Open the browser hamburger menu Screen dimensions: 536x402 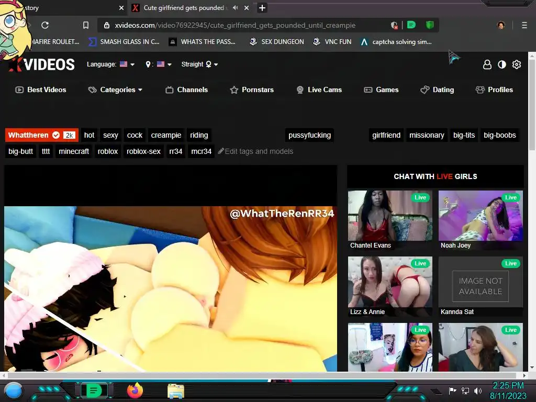point(524,25)
